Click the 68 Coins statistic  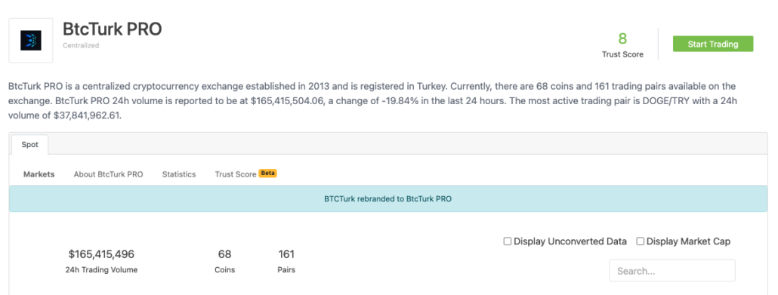tap(225, 261)
